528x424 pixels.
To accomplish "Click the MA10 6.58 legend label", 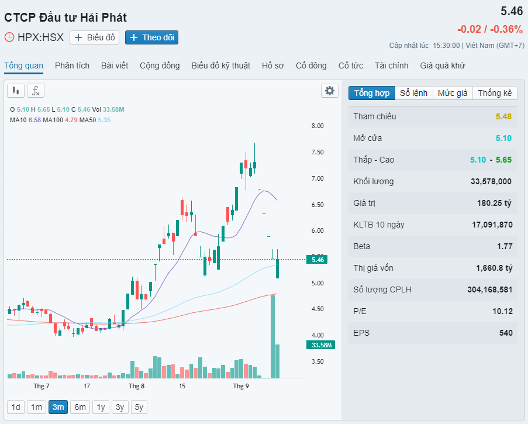I will 25,120.
